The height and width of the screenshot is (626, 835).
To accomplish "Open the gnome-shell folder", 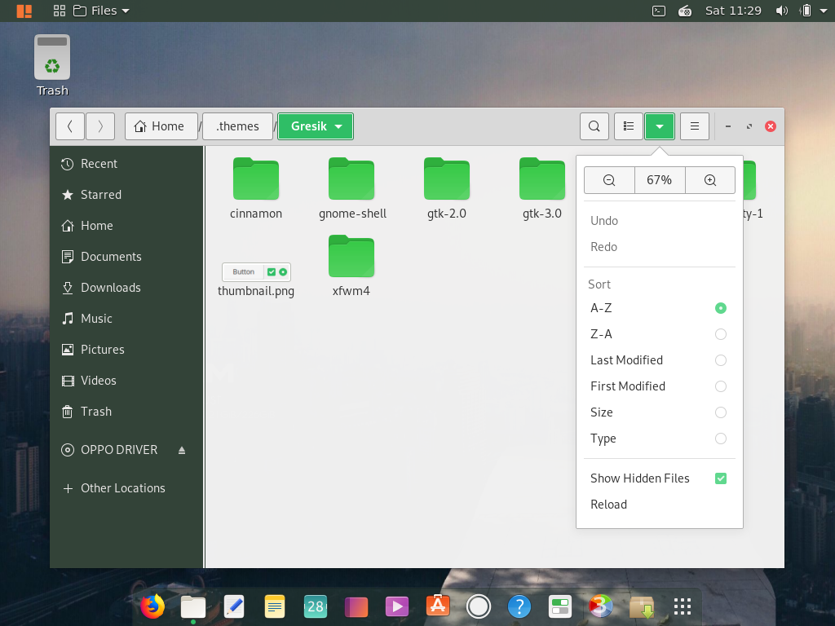I will click(352, 188).
